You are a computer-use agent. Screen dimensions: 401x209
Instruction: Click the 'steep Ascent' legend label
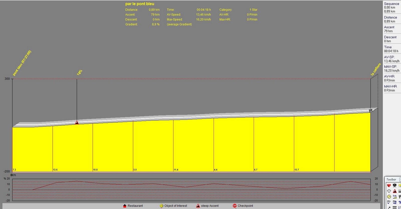210,206
